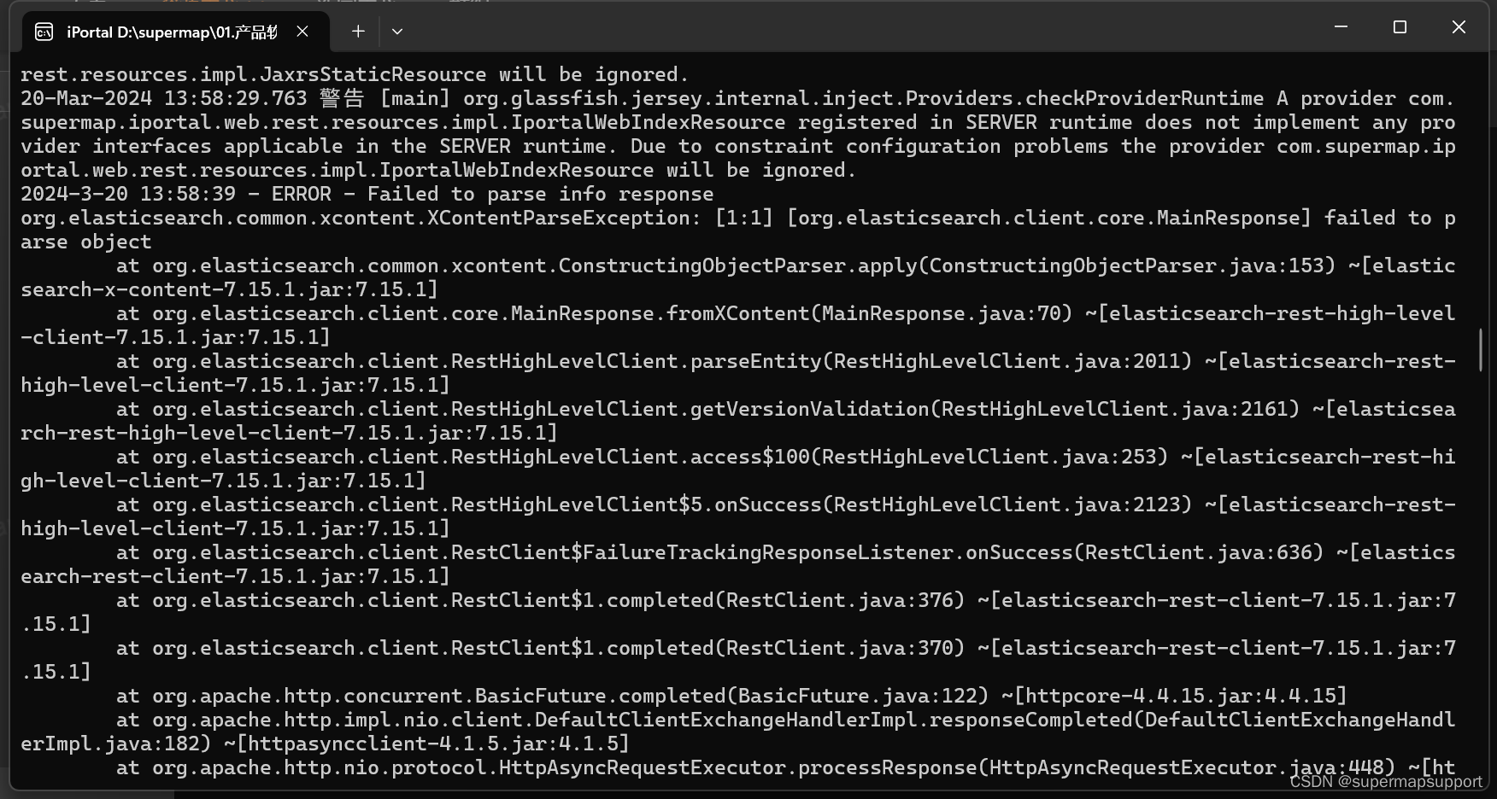Close the iPortal tab
Screen dimensions: 1497x799
click(302, 32)
